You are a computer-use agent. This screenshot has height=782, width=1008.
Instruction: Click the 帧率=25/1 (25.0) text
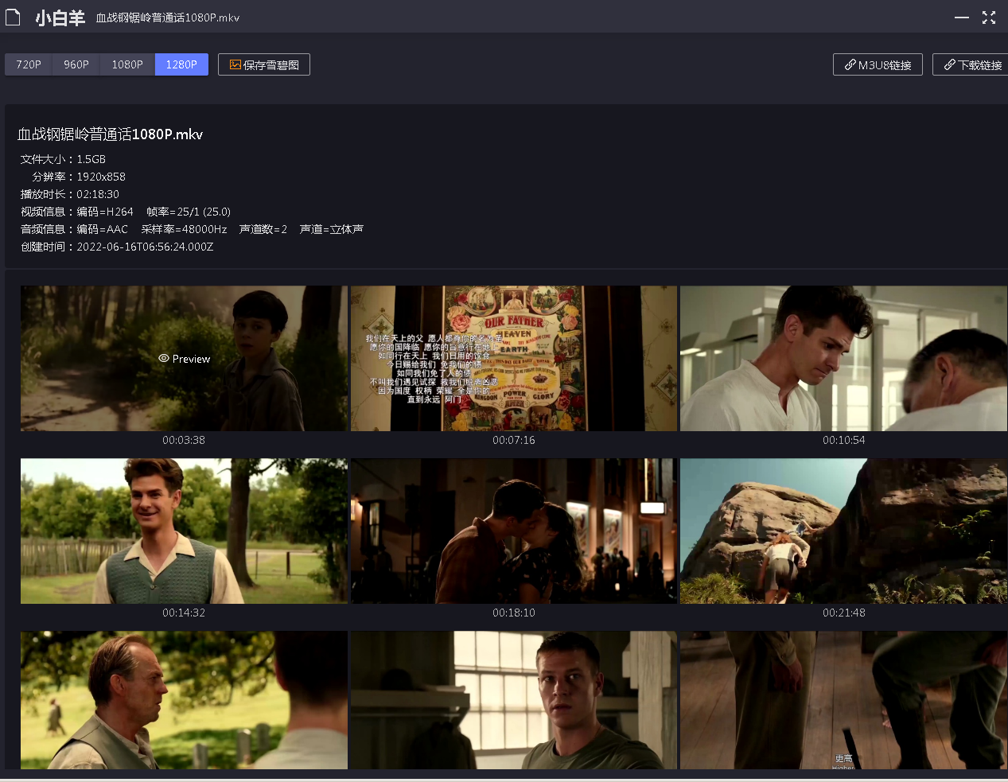point(189,212)
